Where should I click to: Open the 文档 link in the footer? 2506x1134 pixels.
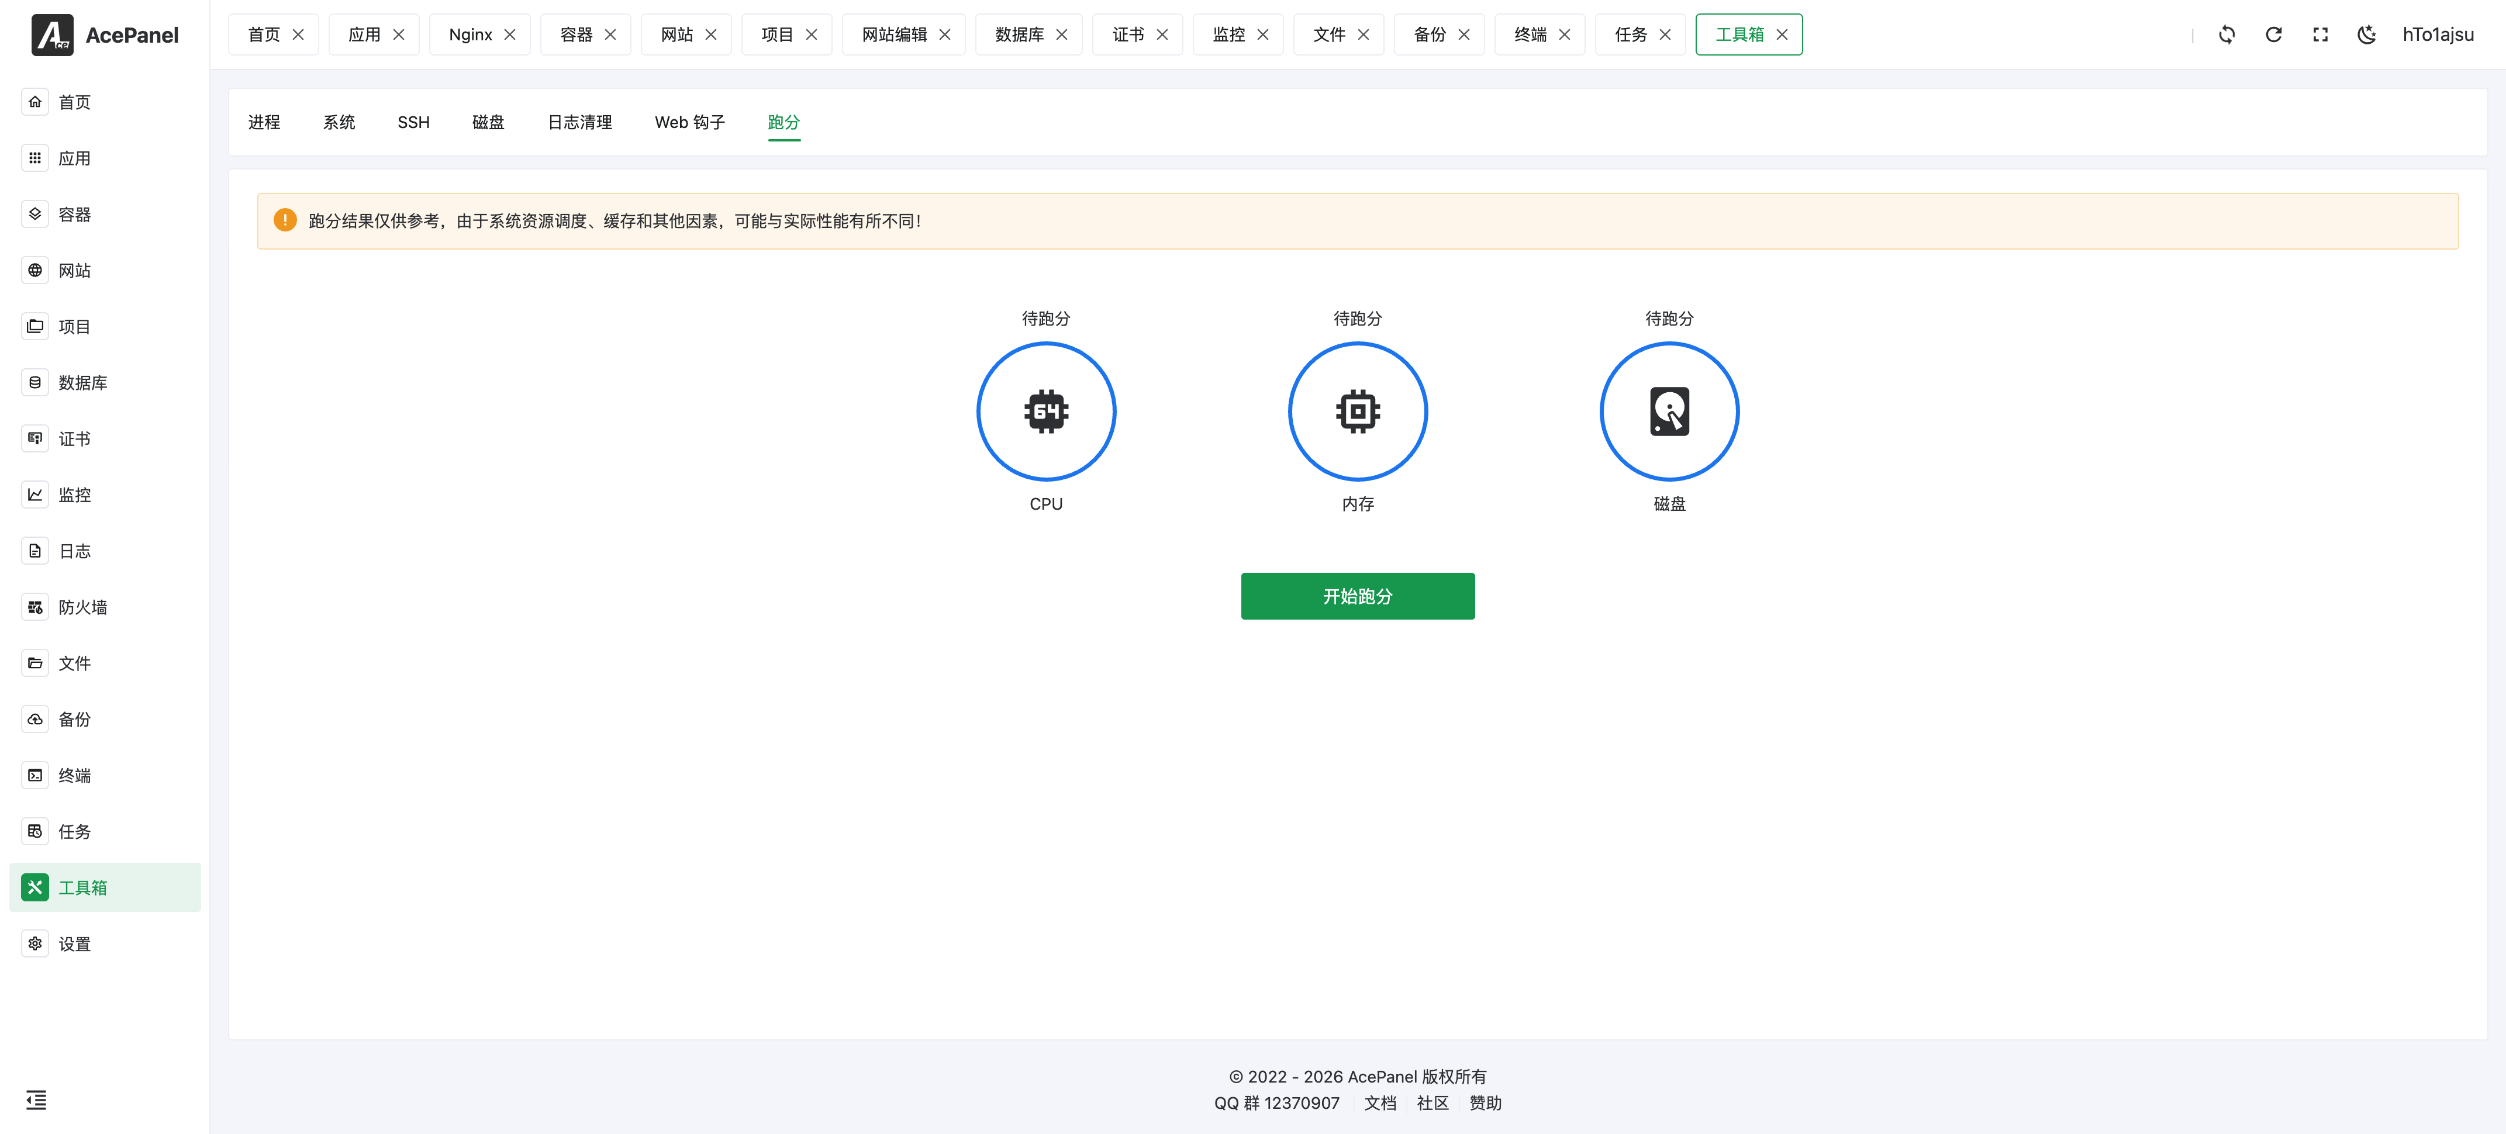[1380, 1102]
